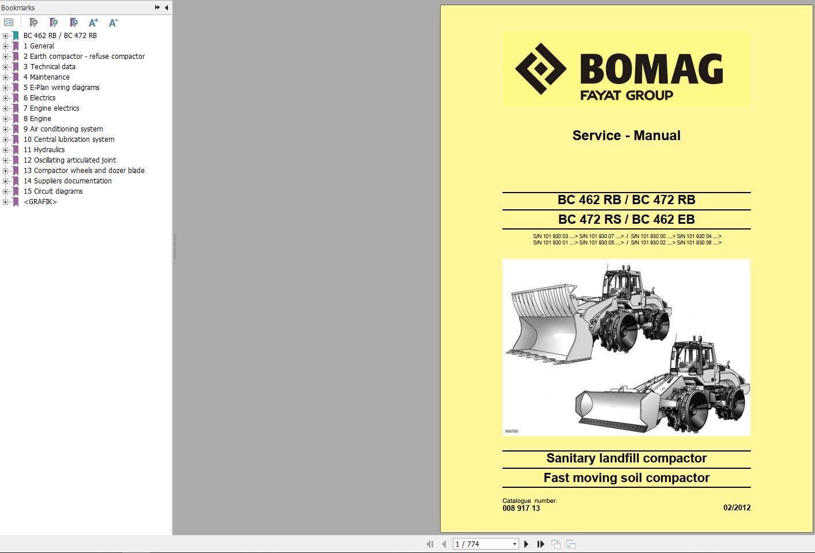Click the purple bookmark icon beside '12 Oscillating articulated joint'
This screenshot has width=815, height=553.
click(x=16, y=160)
